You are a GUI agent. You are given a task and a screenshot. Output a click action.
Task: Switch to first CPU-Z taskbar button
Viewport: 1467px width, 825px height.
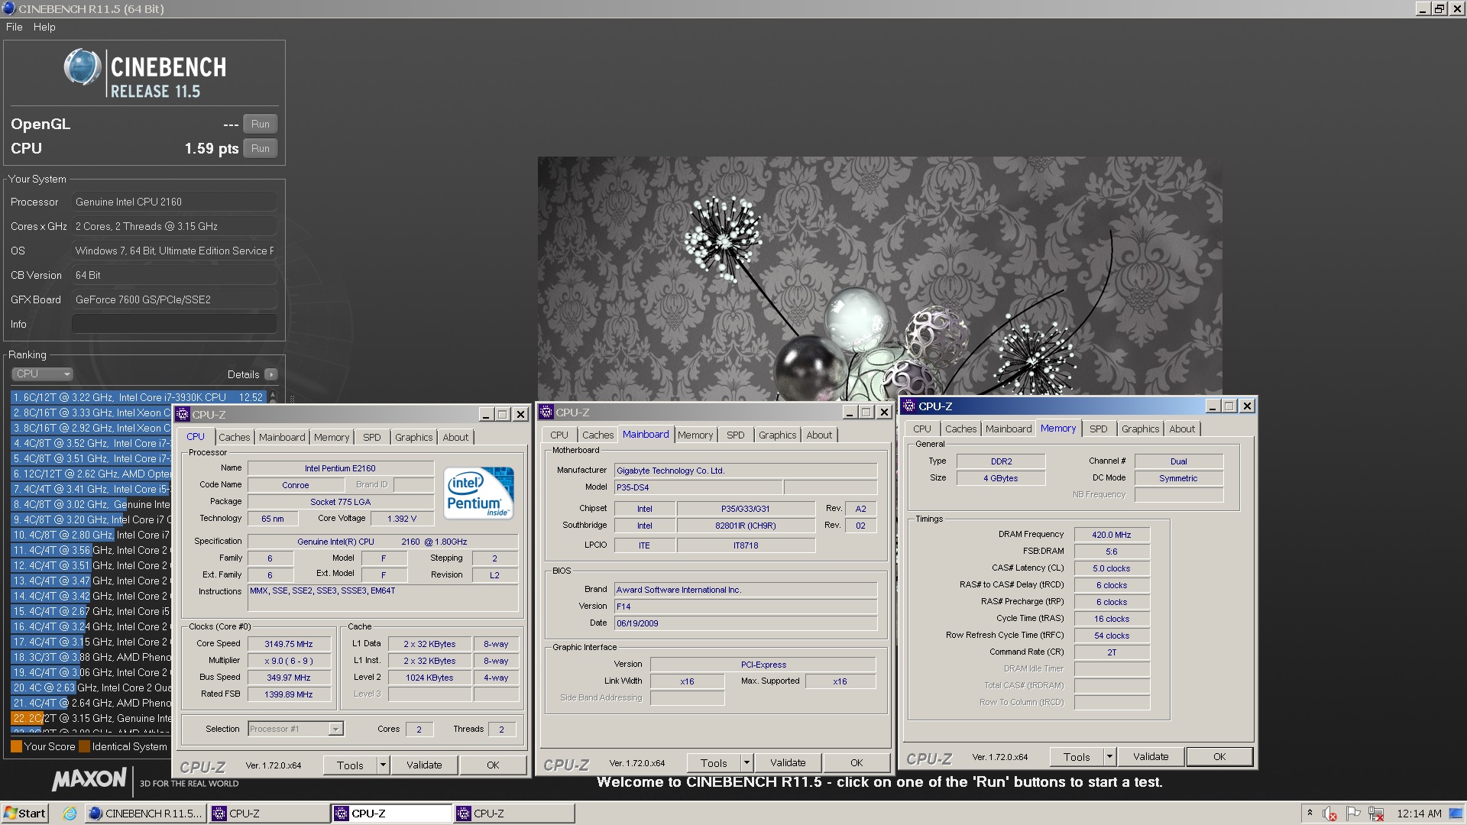[x=267, y=814]
